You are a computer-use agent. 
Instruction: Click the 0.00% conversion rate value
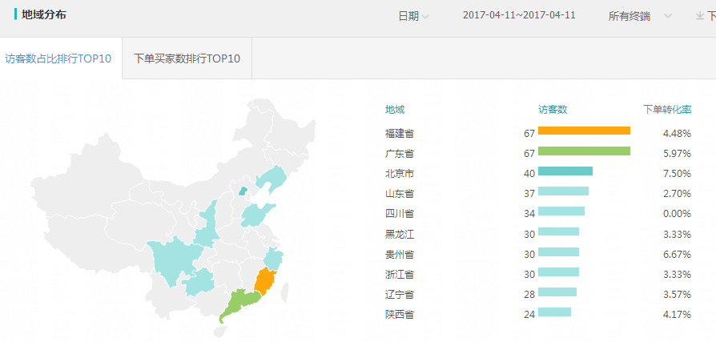click(677, 214)
